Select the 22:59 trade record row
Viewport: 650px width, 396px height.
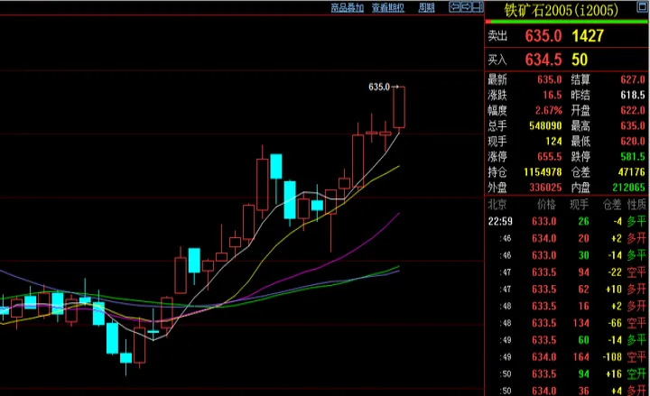click(567, 222)
